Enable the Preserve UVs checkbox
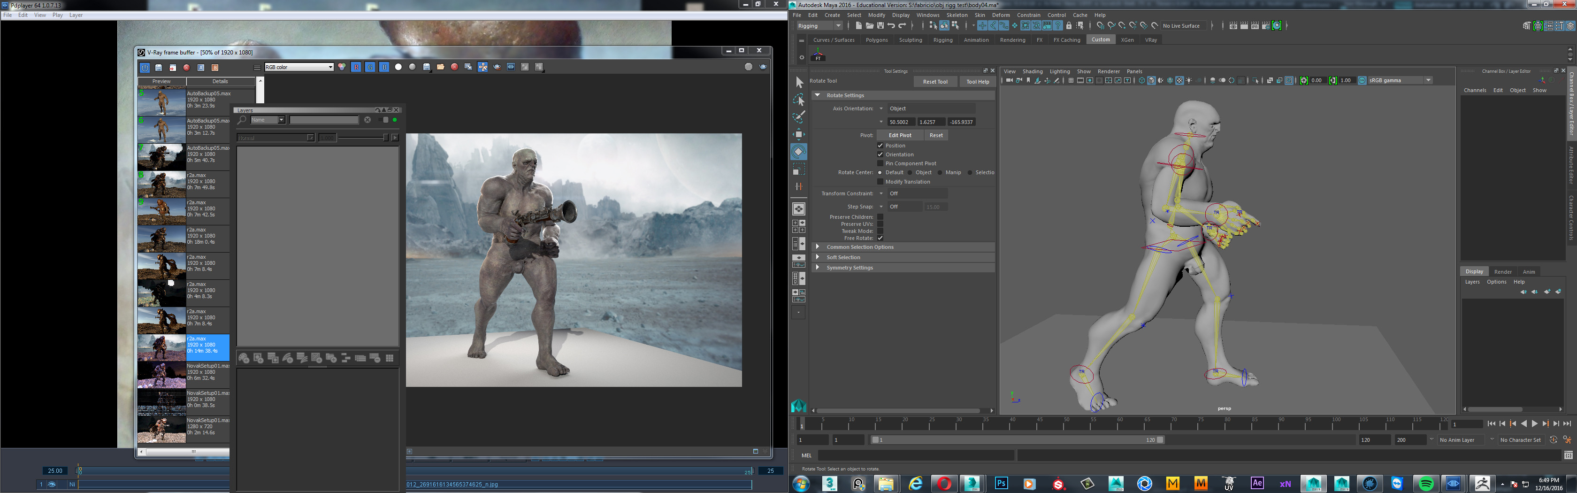The width and height of the screenshot is (1577, 493). [x=880, y=224]
